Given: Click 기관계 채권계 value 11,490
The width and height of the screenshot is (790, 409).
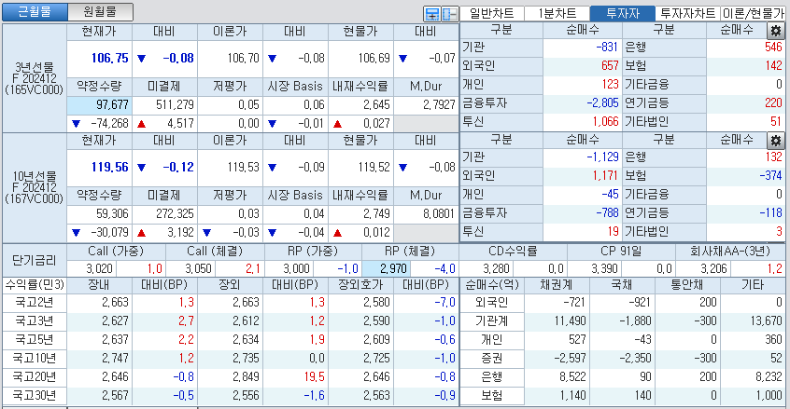Looking at the screenshot, I should pyautogui.click(x=570, y=321).
